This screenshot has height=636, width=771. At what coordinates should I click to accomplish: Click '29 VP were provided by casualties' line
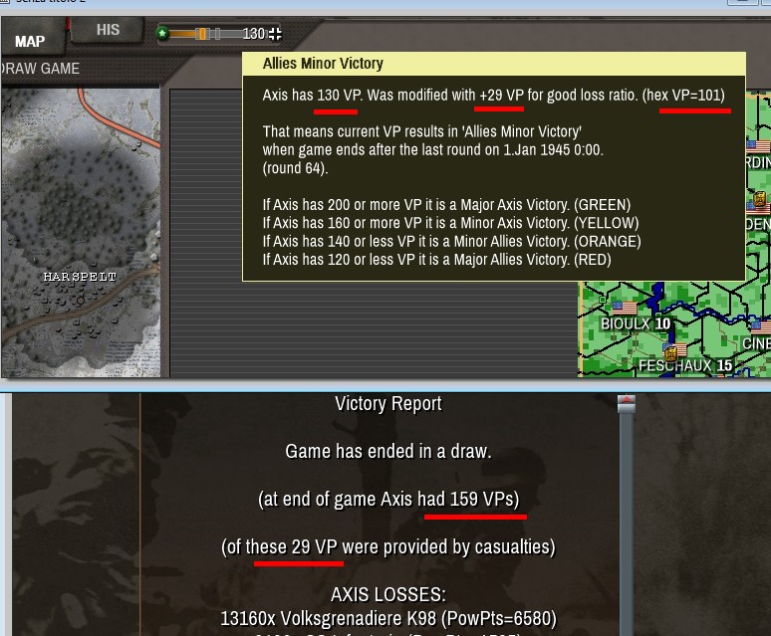pyautogui.click(x=388, y=546)
